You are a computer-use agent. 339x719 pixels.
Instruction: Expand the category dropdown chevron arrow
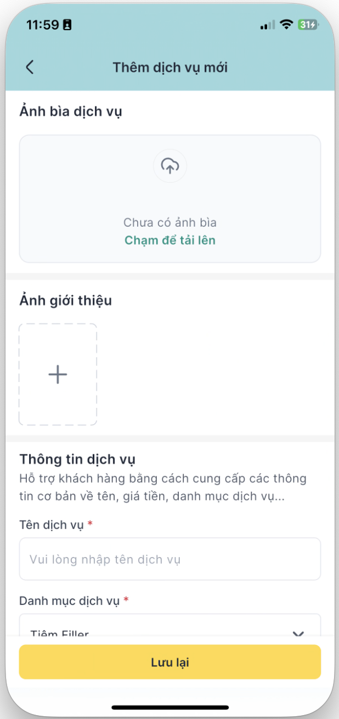(x=298, y=633)
